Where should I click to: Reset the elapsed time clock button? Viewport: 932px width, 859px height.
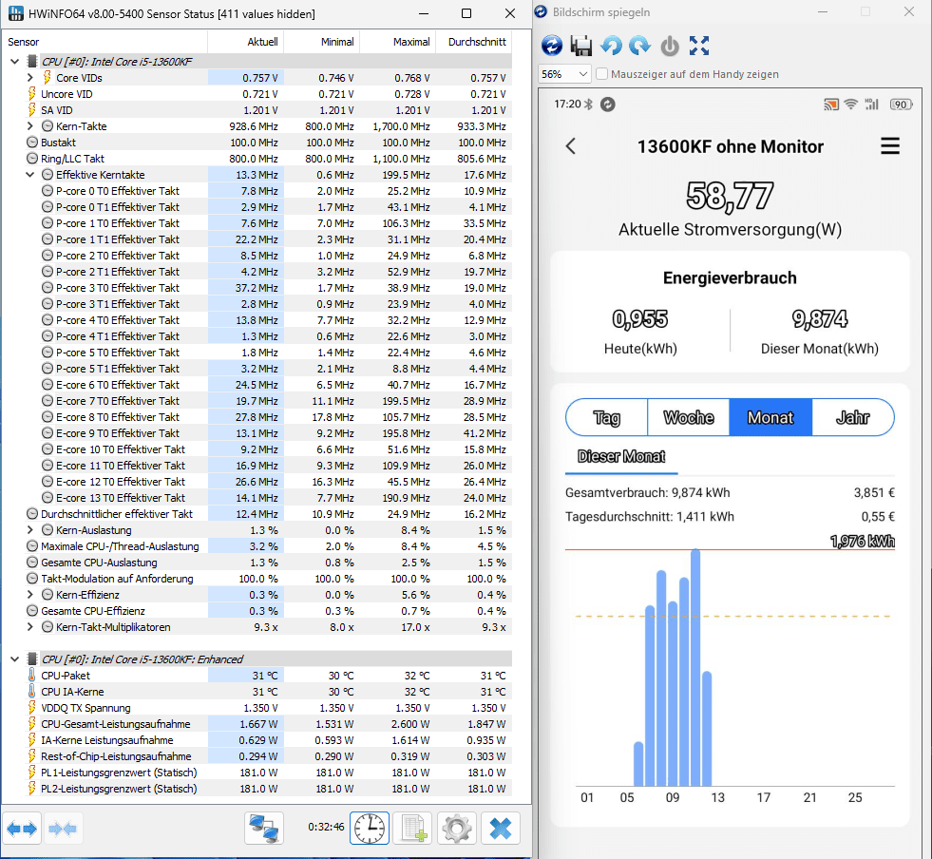pos(370,828)
